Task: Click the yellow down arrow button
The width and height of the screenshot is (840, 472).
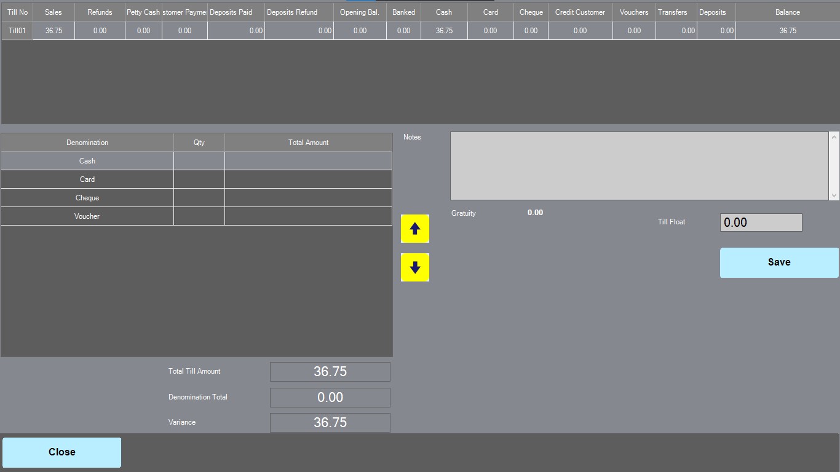Action: click(x=415, y=267)
